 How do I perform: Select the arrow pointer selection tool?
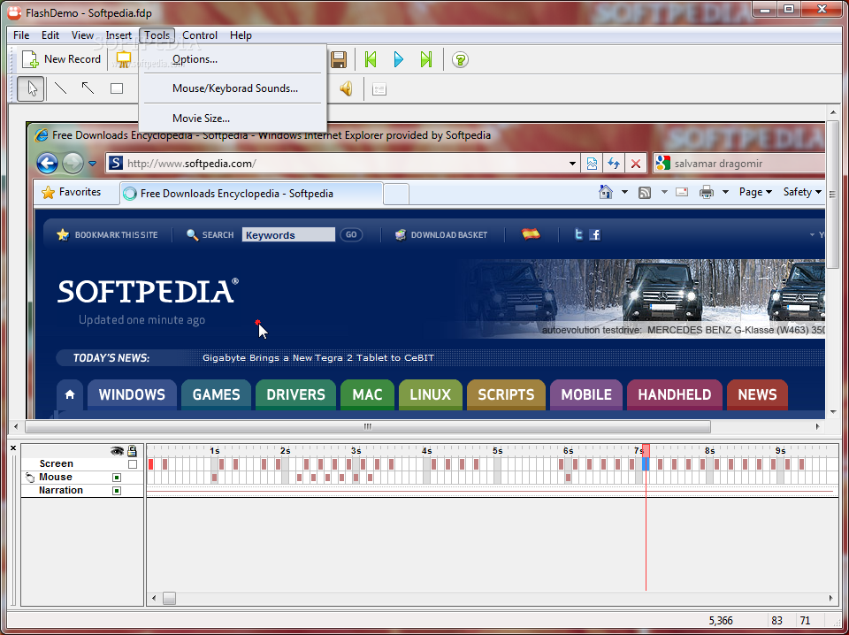[31, 88]
